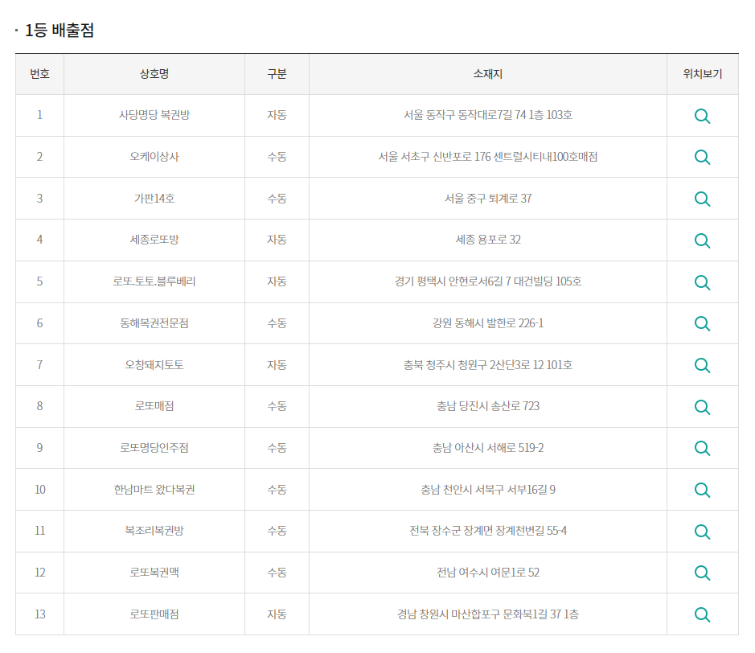Select row number 13
The width and height of the screenshot is (755, 653).
(40, 614)
